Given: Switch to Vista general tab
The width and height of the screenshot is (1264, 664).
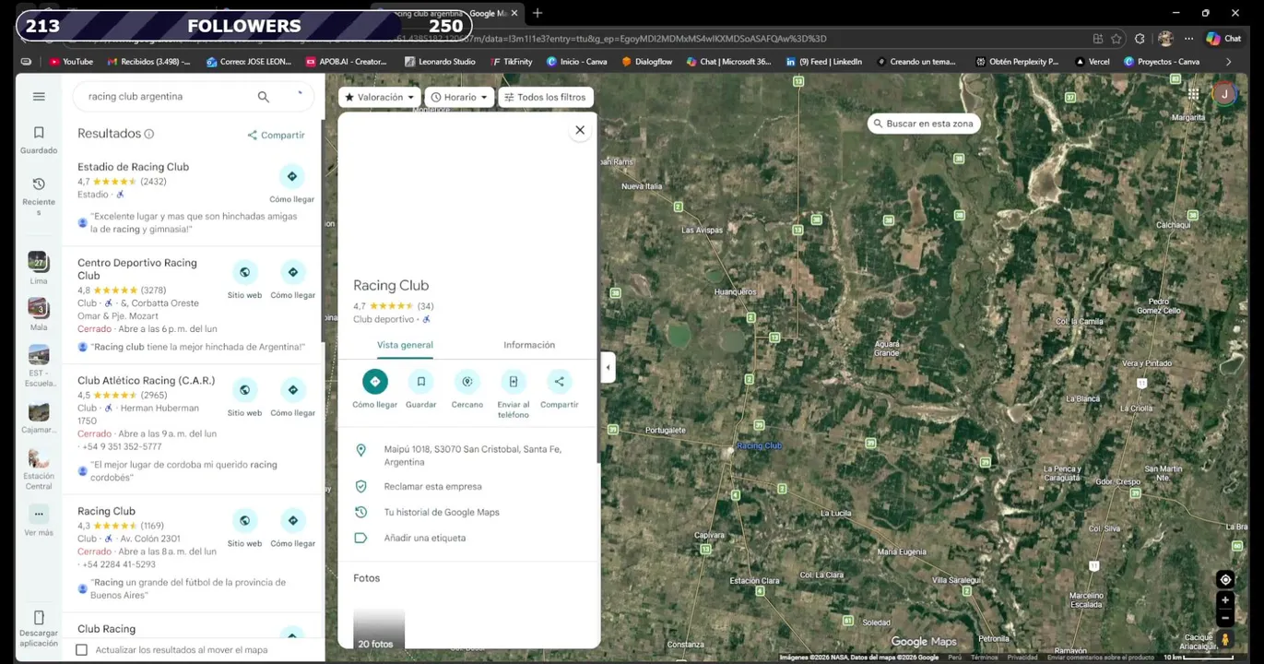Looking at the screenshot, I should 405,345.
